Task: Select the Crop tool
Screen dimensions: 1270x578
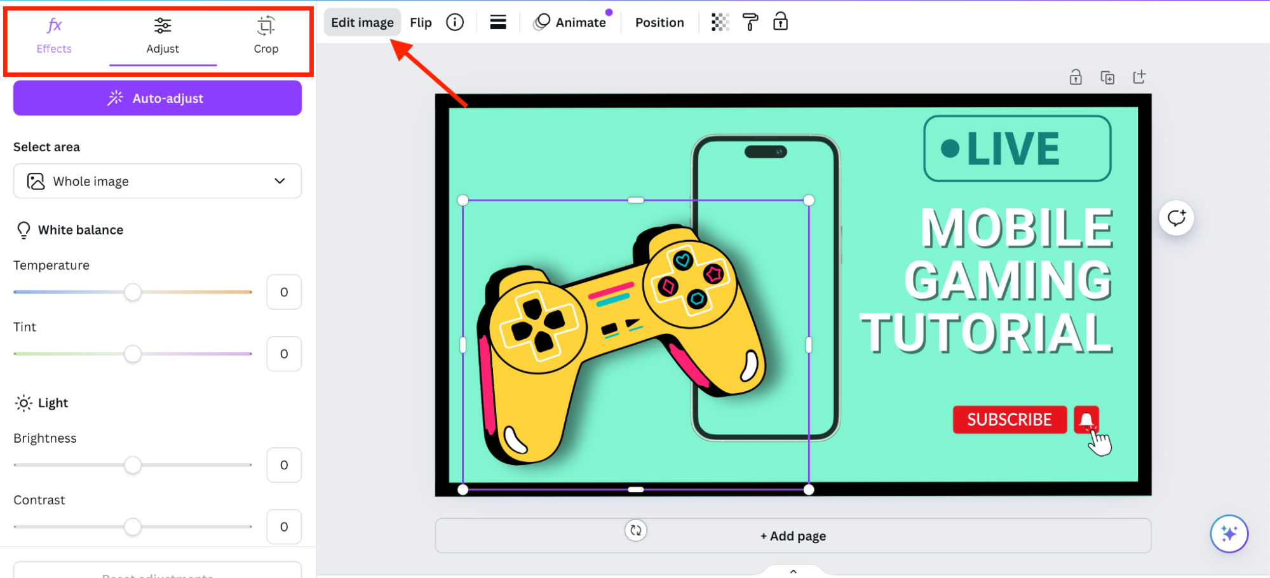Action: (x=266, y=35)
